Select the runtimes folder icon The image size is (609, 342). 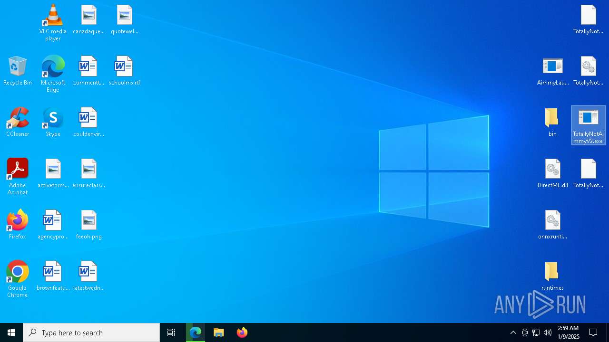point(552,276)
